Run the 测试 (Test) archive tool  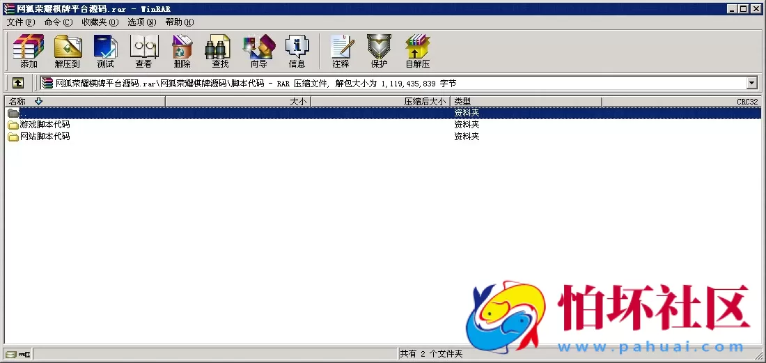(x=105, y=51)
